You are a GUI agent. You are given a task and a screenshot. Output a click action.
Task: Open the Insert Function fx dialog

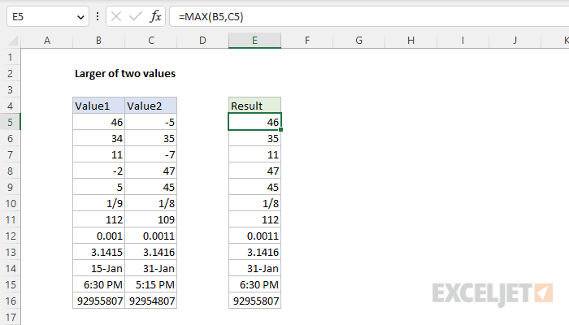(x=155, y=16)
